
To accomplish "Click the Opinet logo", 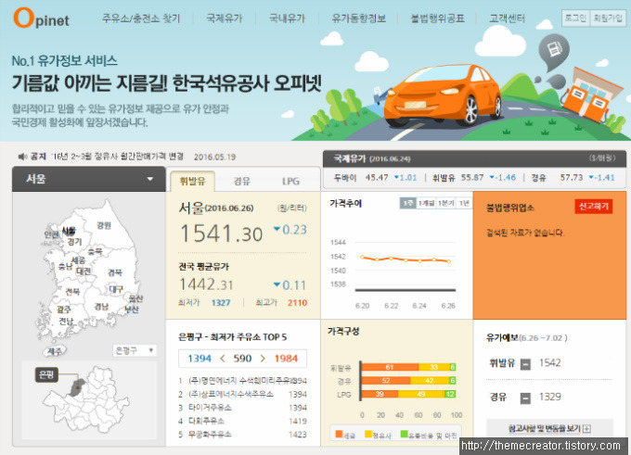I will point(41,19).
